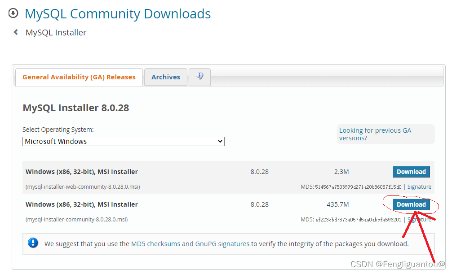
Task: Click MD5 hash starting with ef223cbd
Action: tap(358, 220)
